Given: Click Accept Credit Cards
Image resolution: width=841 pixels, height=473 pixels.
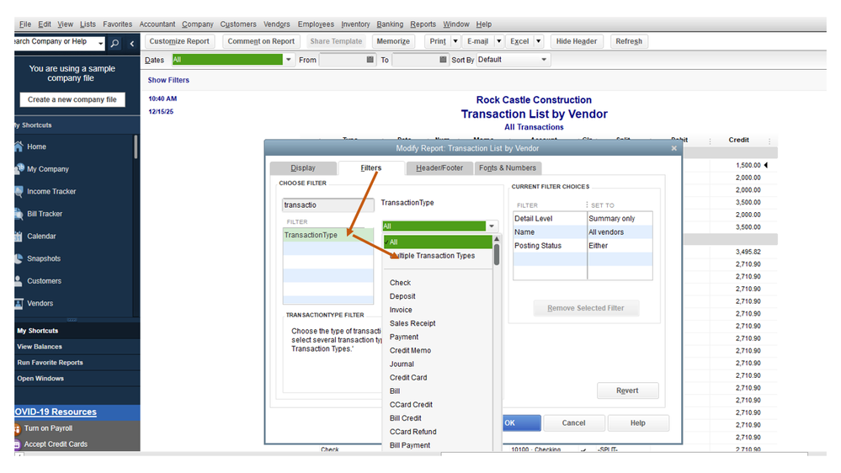Looking at the screenshot, I should click(56, 444).
